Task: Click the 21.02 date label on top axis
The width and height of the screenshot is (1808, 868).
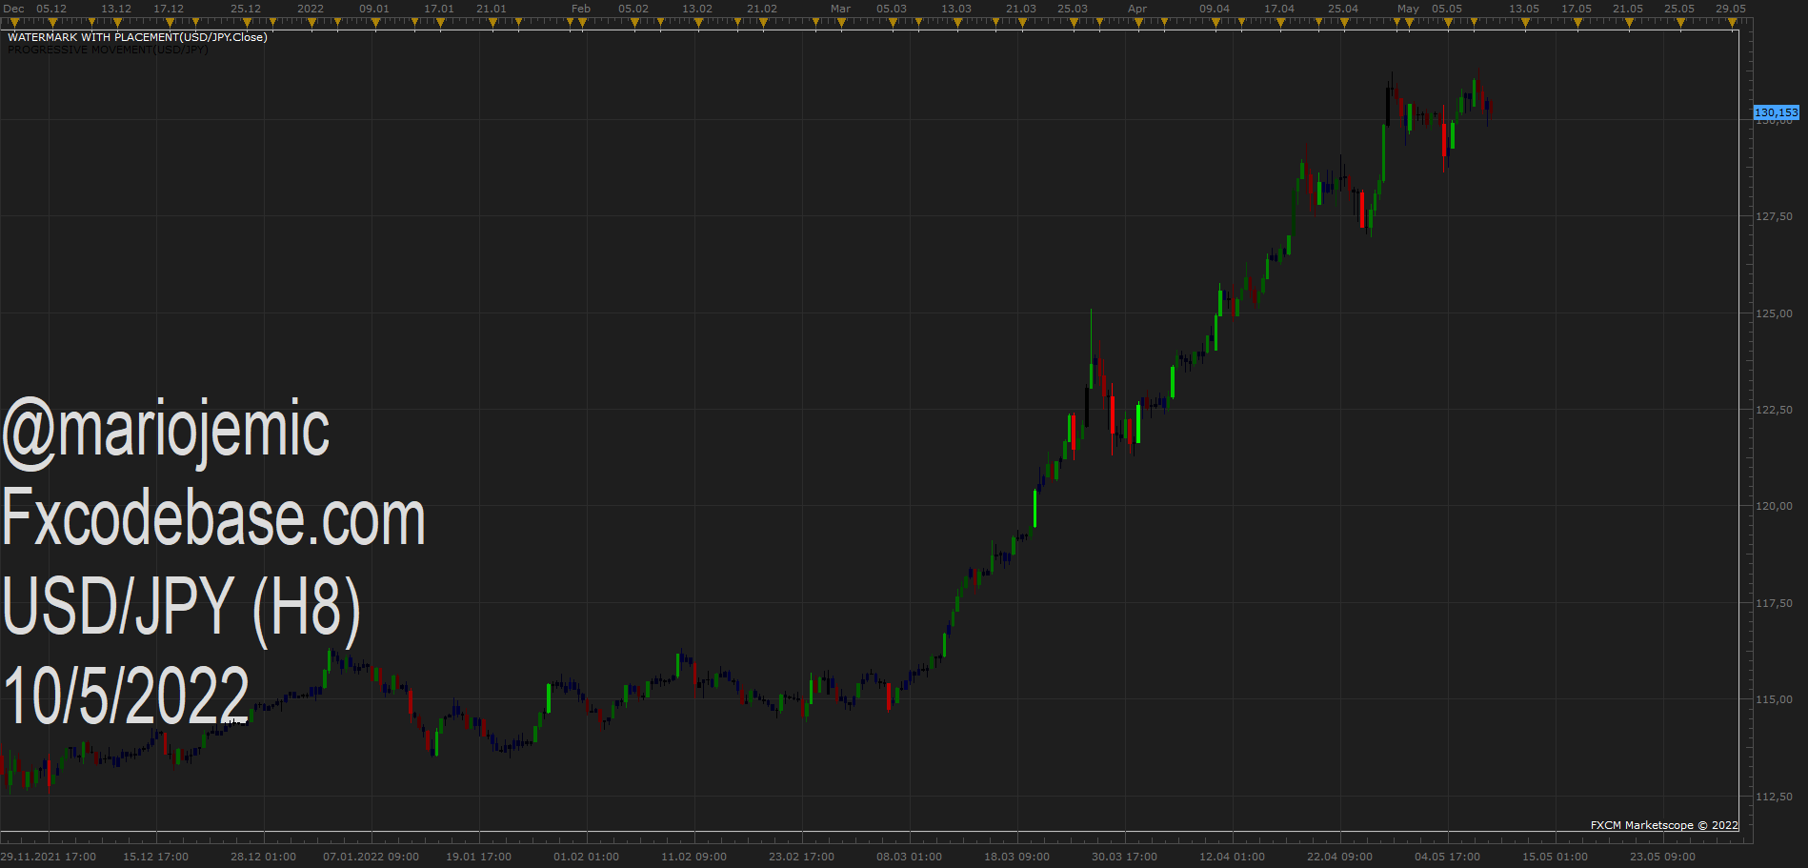Action: (x=762, y=9)
